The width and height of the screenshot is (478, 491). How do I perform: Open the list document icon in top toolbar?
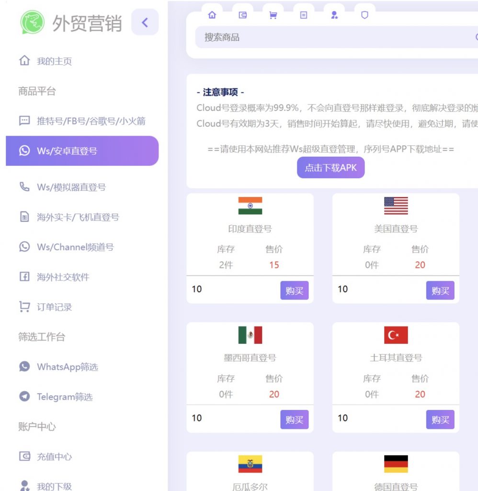(304, 15)
